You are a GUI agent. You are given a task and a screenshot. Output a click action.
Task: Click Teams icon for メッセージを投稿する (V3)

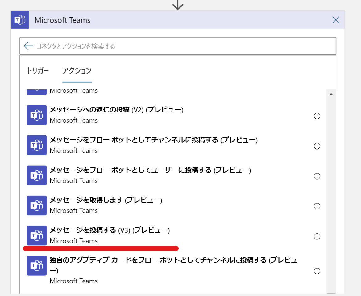click(x=37, y=235)
